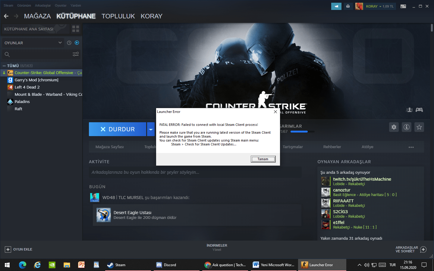Select Paladins in the games list

pyautogui.click(x=22, y=102)
